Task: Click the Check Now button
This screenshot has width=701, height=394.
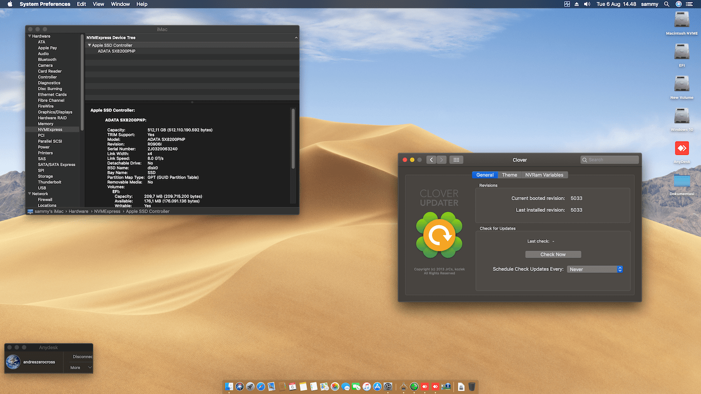Action: 553,254
